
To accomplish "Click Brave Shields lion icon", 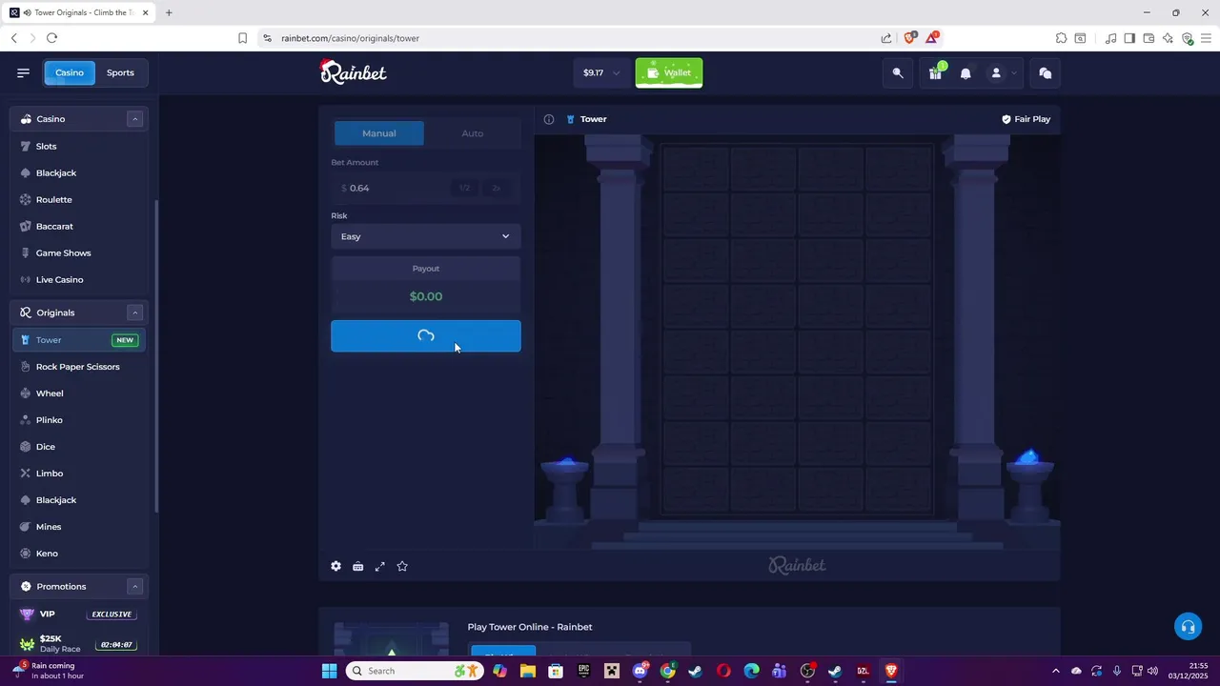I will click(910, 38).
